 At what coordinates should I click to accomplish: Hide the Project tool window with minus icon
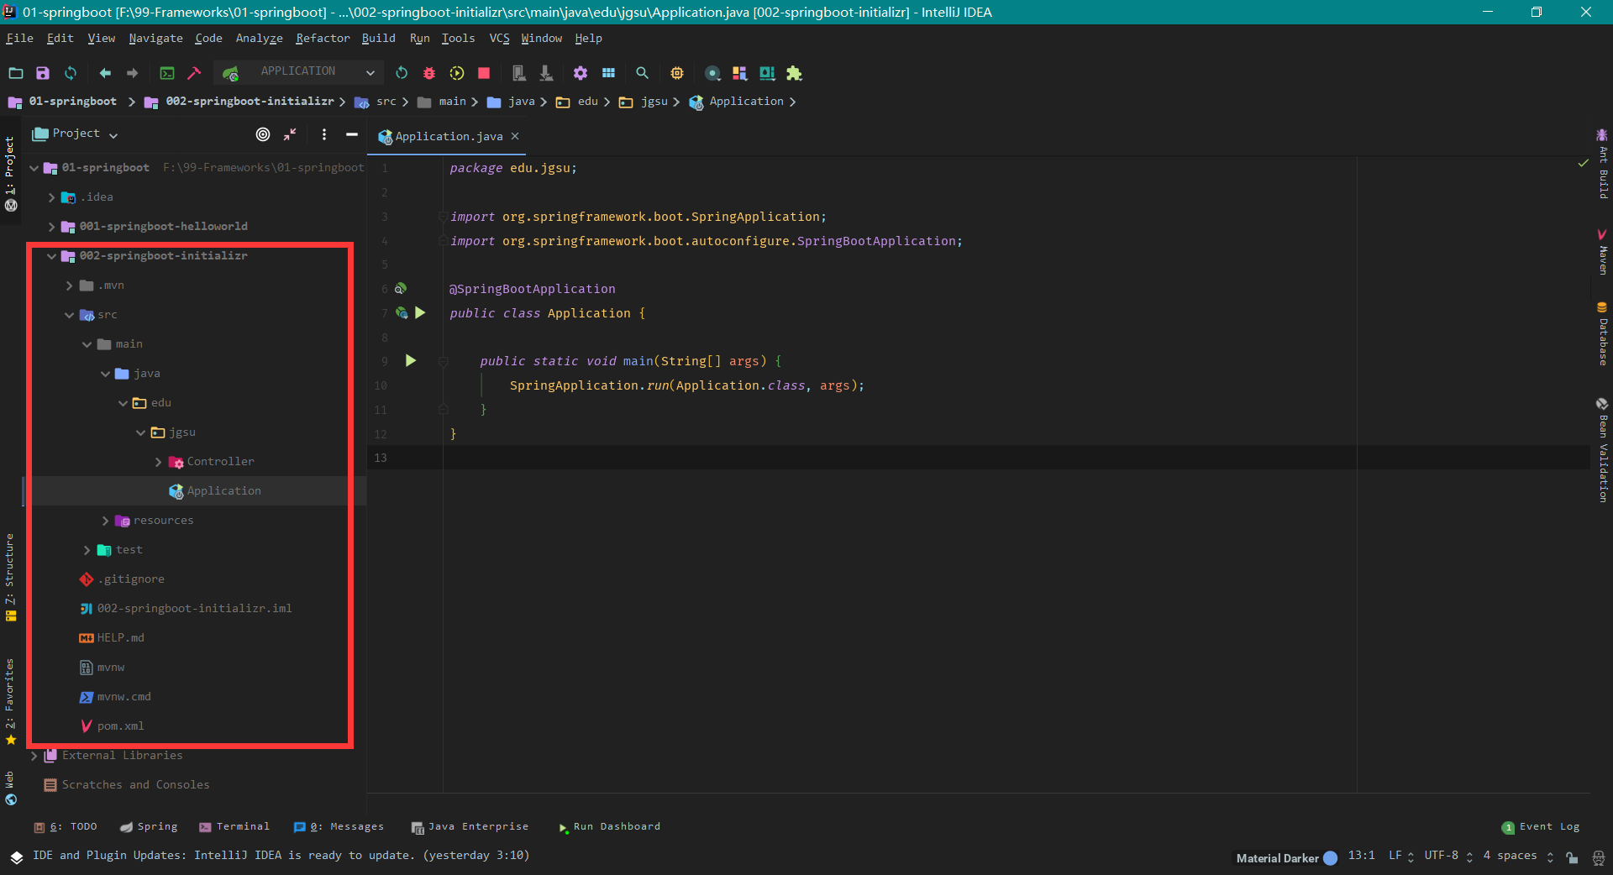tap(352, 134)
